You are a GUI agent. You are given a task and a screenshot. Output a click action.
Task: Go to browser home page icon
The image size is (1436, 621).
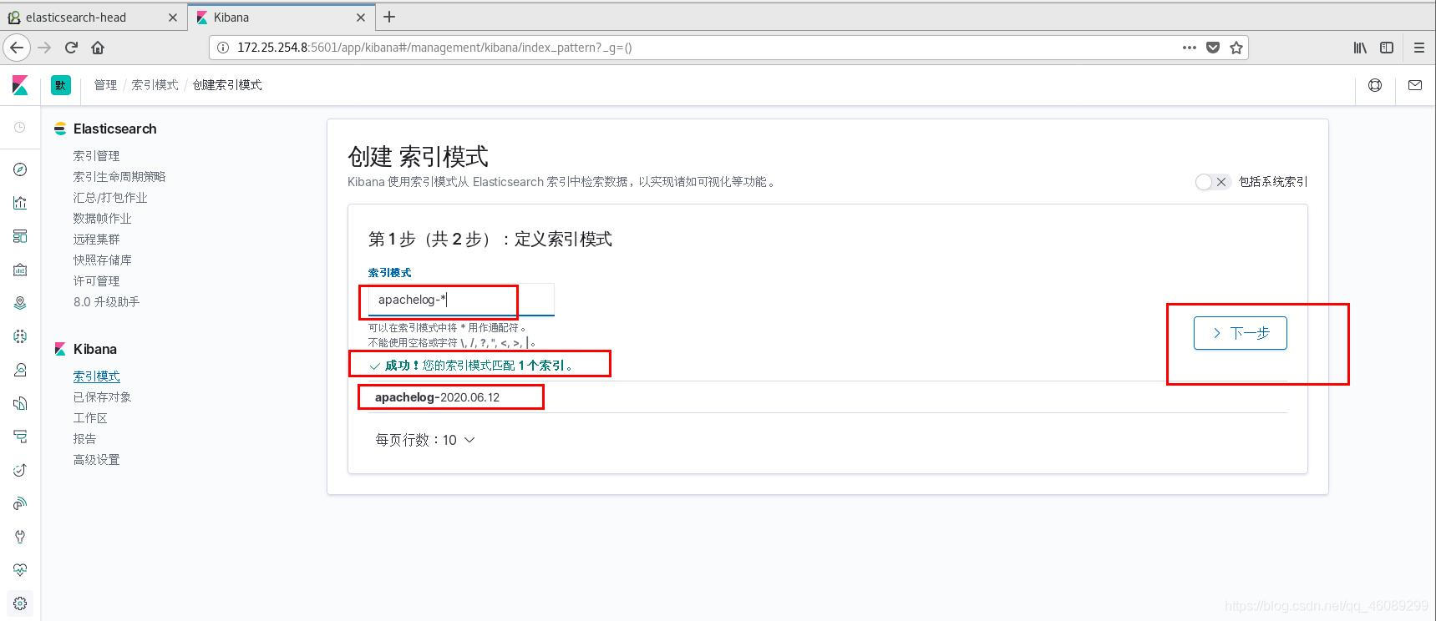(98, 48)
